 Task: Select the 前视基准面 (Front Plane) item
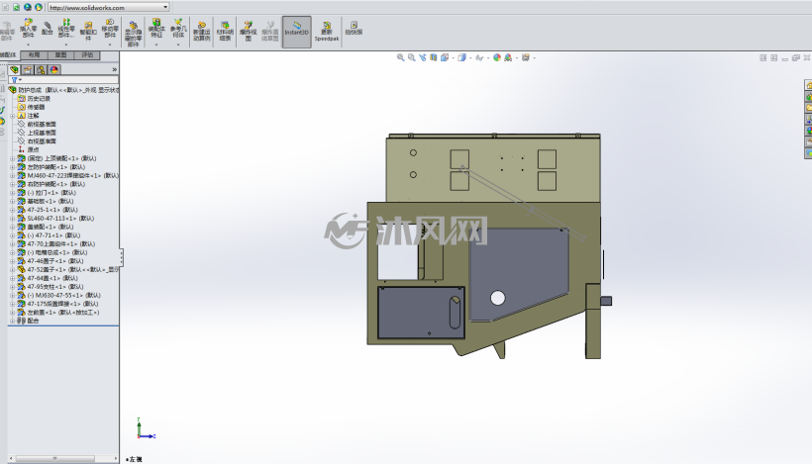[x=42, y=124]
